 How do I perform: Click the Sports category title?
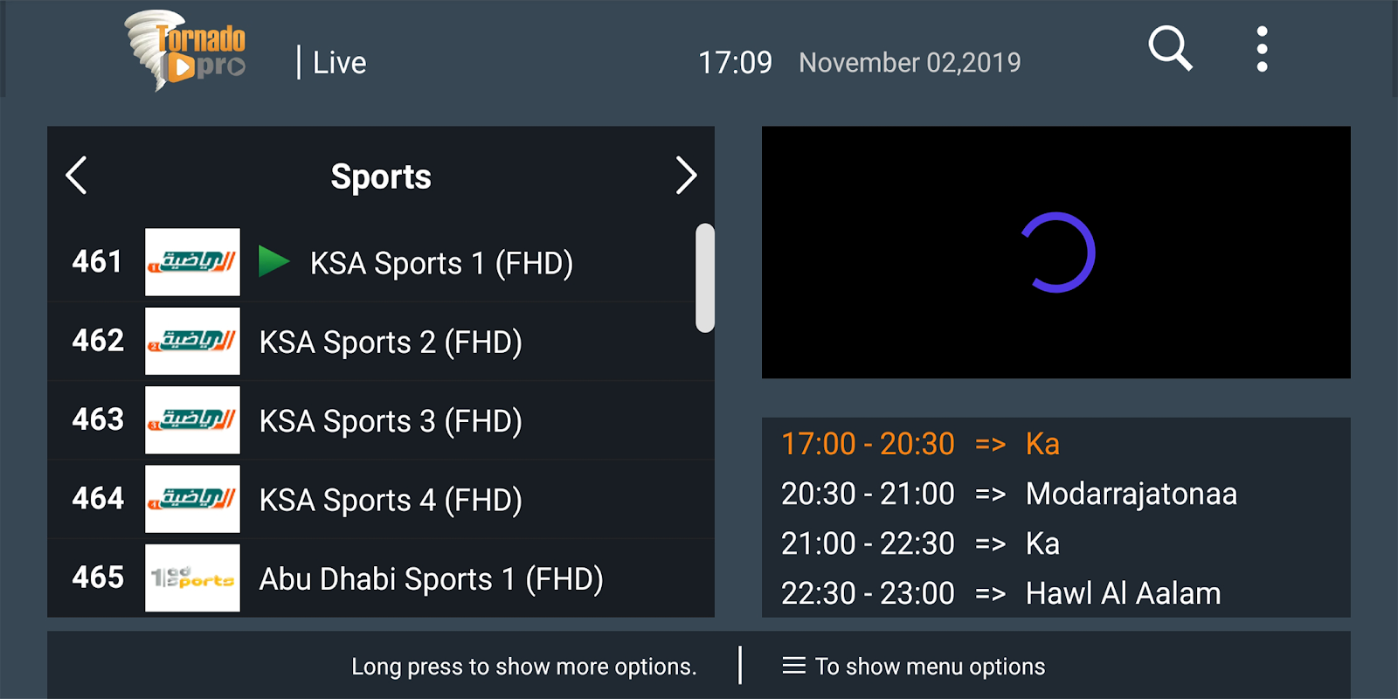click(x=381, y=176)
